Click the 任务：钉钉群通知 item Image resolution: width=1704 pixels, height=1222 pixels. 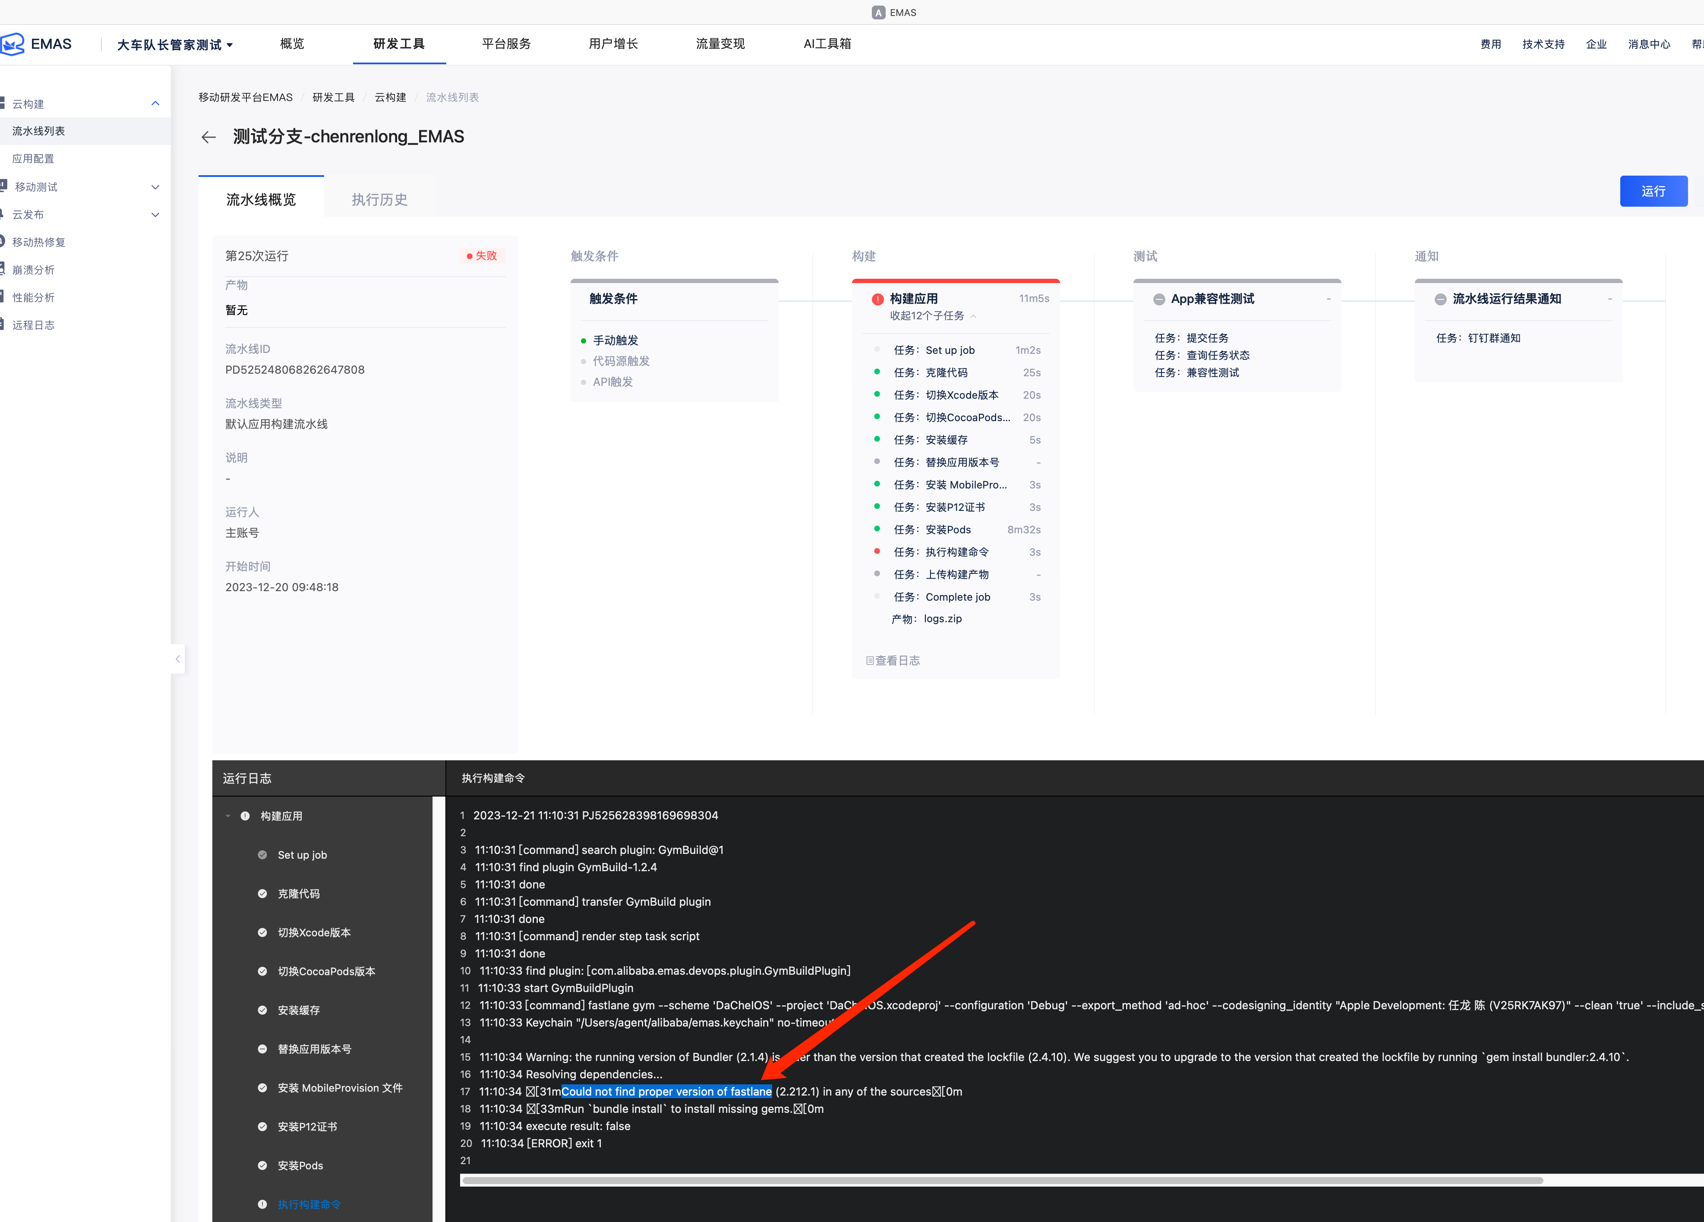click(x=1478, y=338)
